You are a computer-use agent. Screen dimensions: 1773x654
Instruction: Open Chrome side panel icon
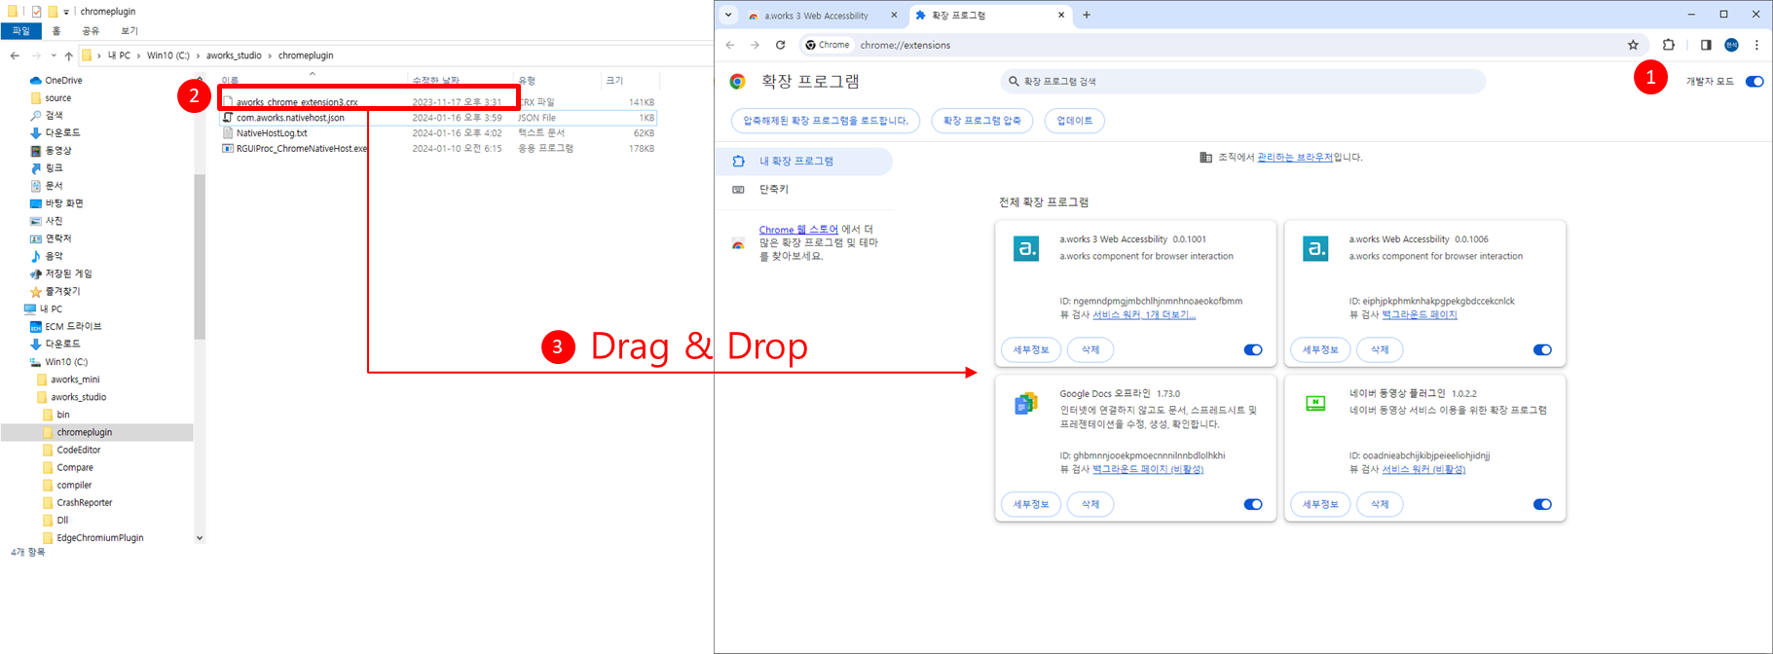pos(1706,45)
